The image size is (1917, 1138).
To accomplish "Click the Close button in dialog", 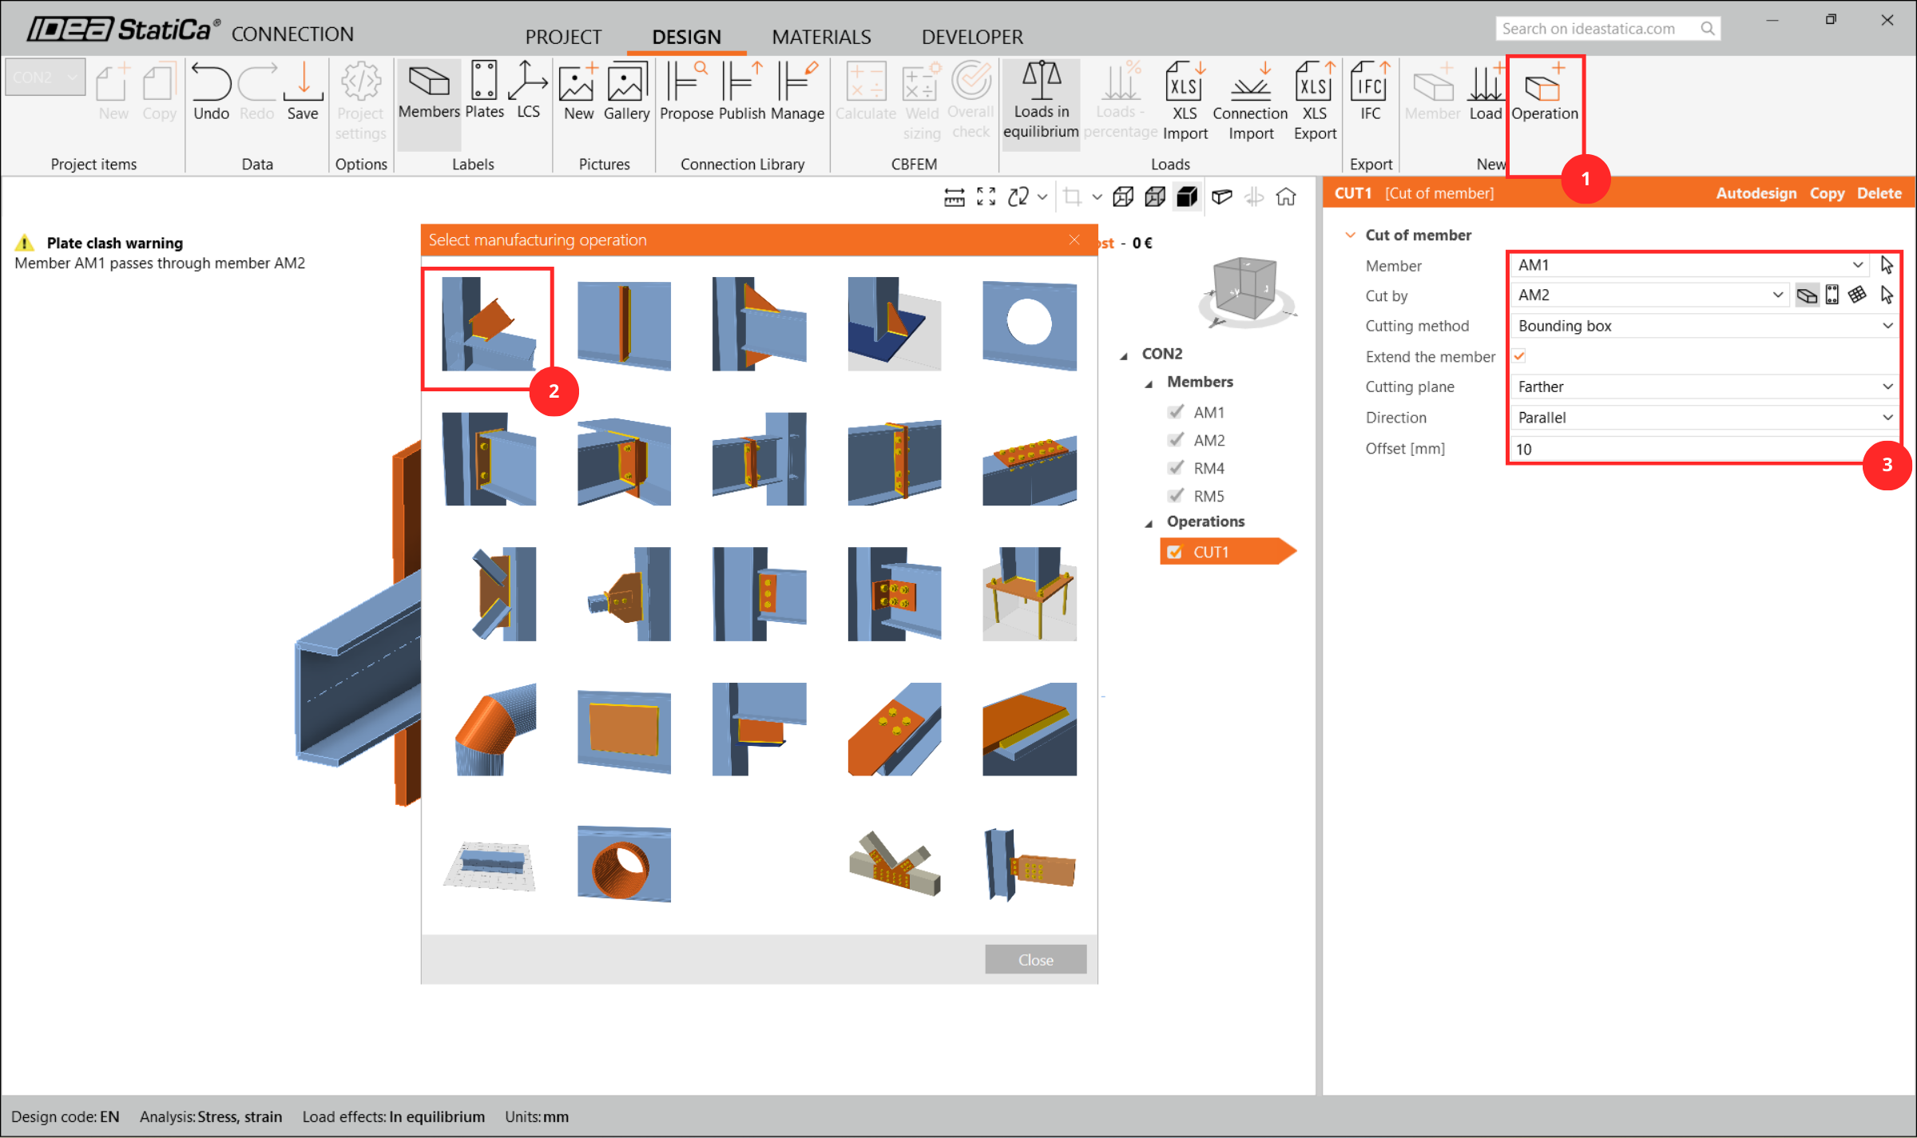I will pos(1035,960).
